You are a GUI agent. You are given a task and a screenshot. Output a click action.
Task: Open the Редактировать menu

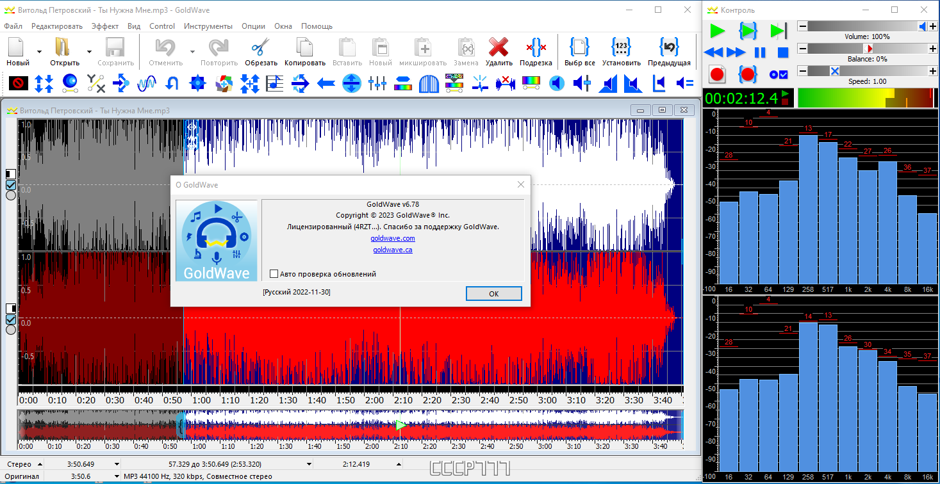[x=57, y=26]
